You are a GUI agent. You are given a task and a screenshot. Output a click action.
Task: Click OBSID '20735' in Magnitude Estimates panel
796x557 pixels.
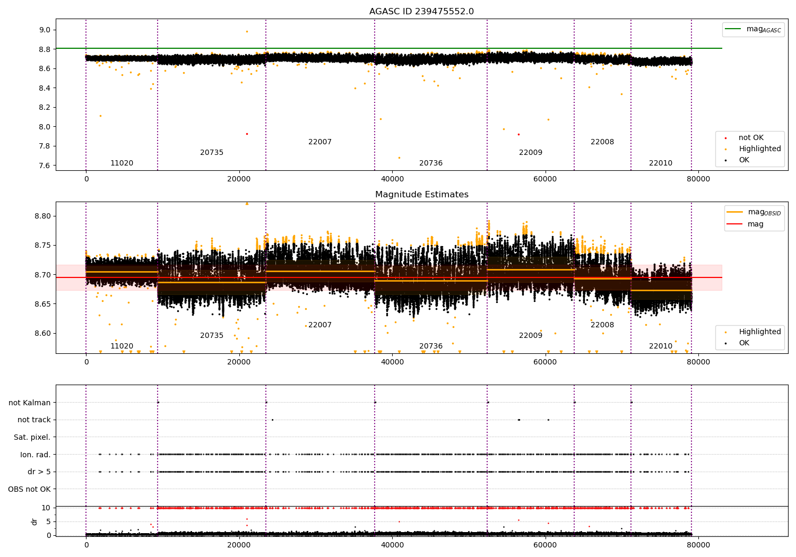pyautogui.click(x=212, y=336)
